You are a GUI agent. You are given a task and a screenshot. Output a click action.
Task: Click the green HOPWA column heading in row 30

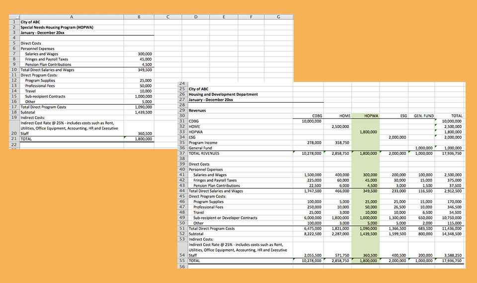[371, 116]
